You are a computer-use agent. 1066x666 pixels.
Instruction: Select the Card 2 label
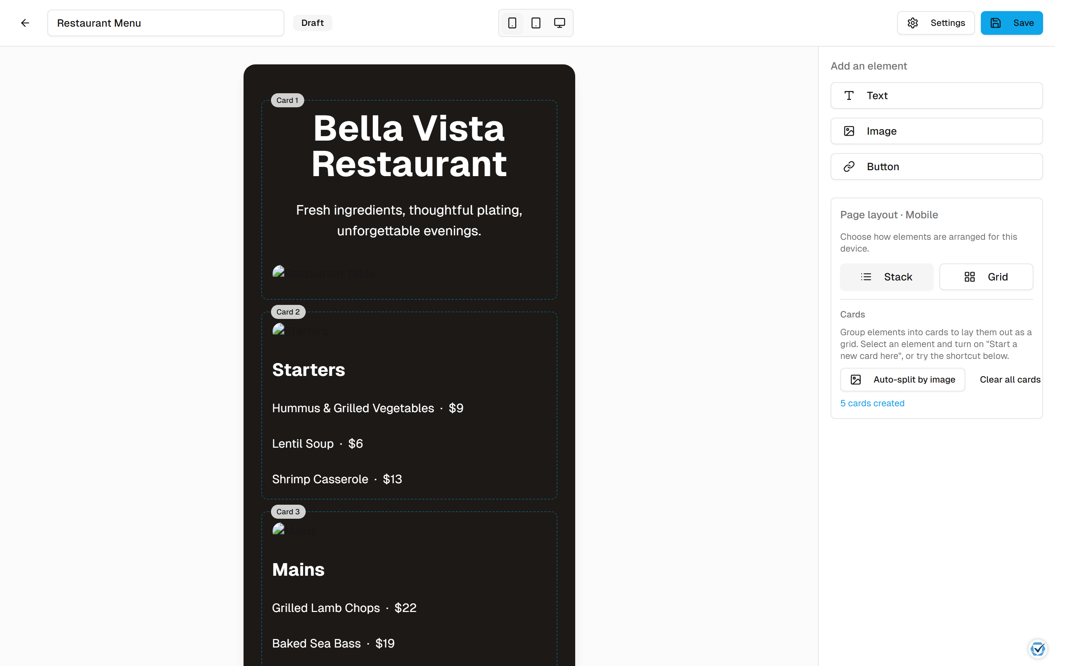(x=288, y=312)
